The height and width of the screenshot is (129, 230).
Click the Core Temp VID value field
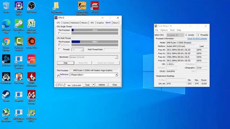point(172,64)
